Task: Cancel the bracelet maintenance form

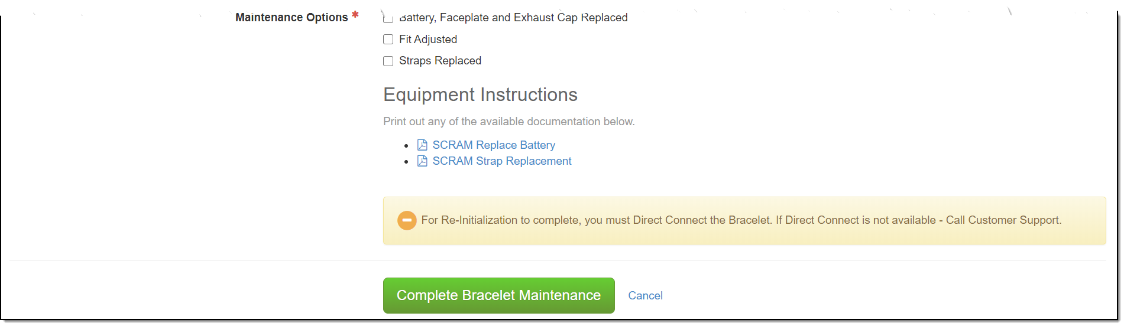Action: coord(645,296)
